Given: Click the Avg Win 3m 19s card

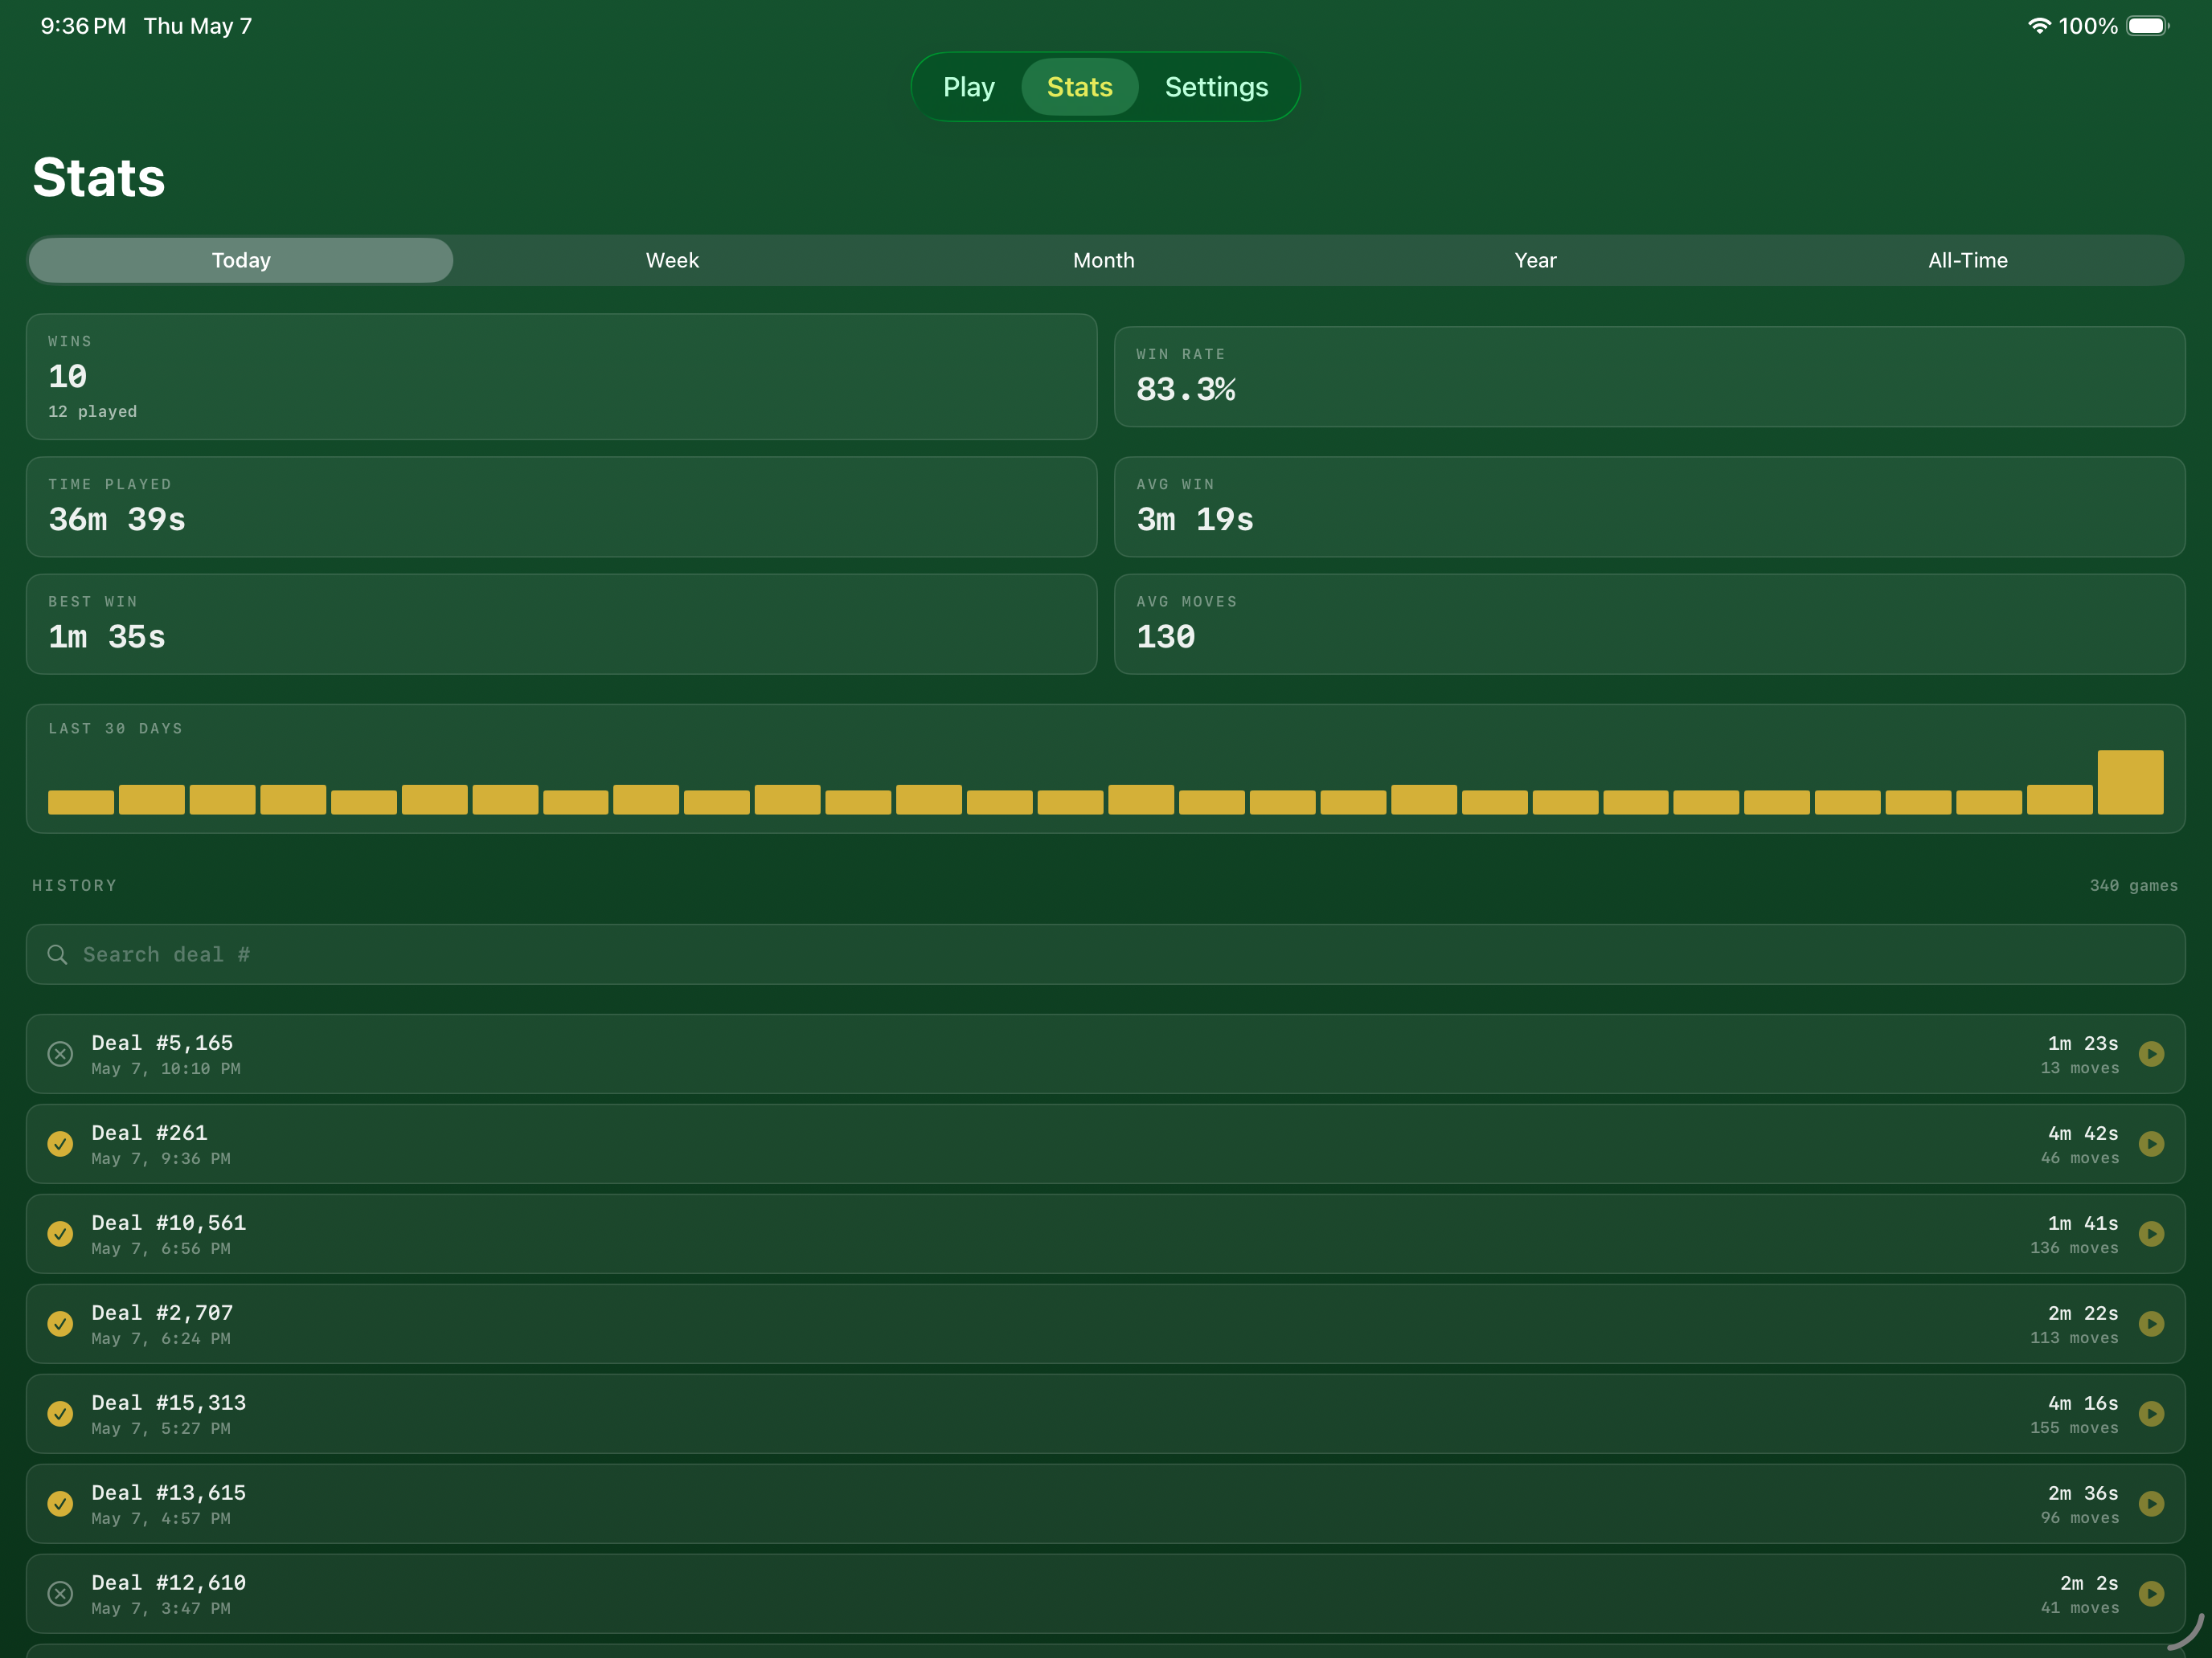Looking at the screenshot, I should 1649,507.
